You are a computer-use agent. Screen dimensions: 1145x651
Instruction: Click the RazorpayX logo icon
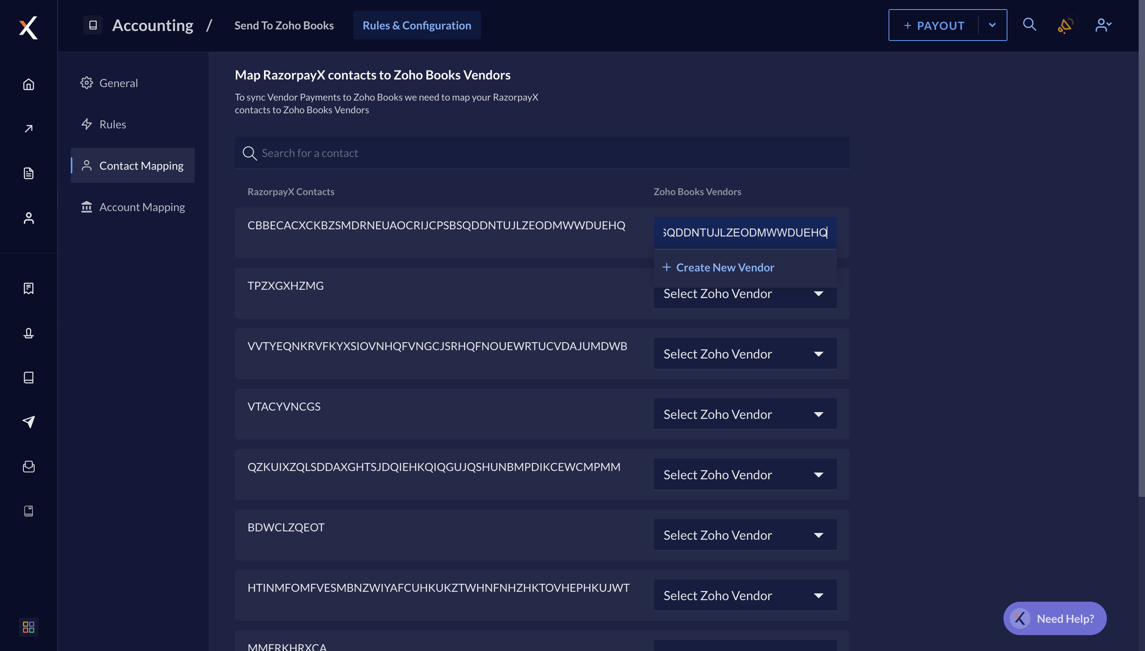(28, 28)
